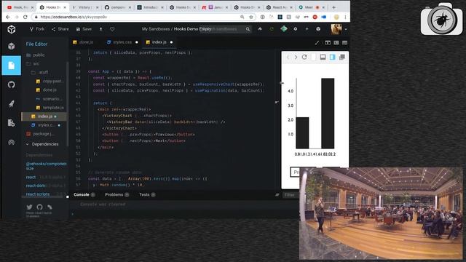Open the Twitter icon in the sidebar footer

click(x=29, y=207)
